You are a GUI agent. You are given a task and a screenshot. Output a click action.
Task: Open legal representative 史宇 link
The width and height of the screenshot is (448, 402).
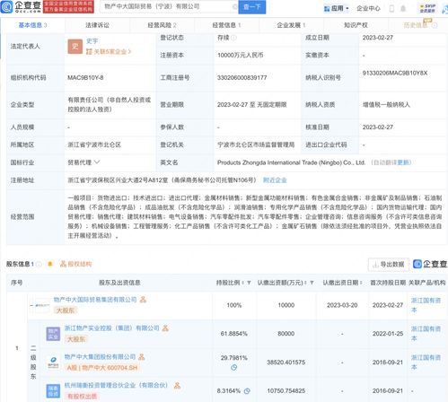pyautogui.click(x=92, y=41)
